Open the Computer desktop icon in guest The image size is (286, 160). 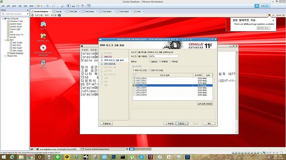(x=43, y=25)
